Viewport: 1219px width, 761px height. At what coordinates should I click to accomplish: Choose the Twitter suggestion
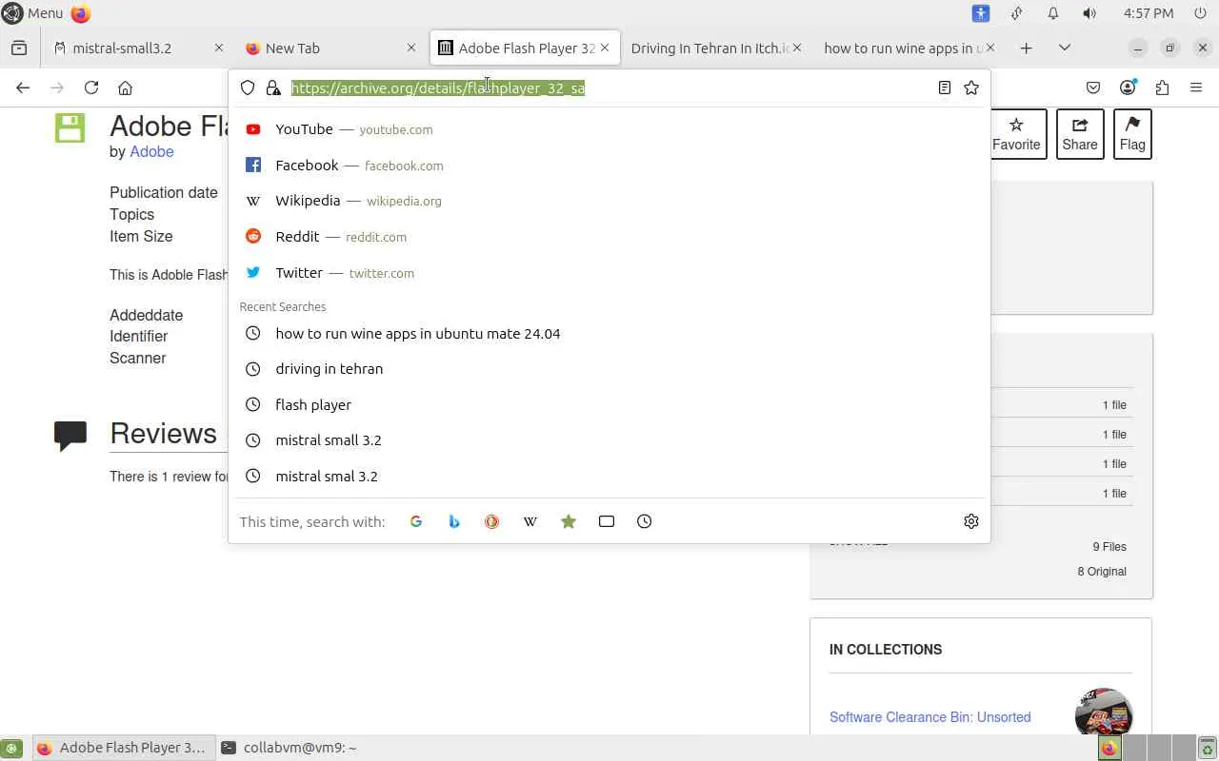[609, 273]
